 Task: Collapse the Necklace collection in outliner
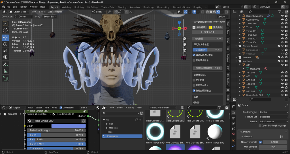236,61
